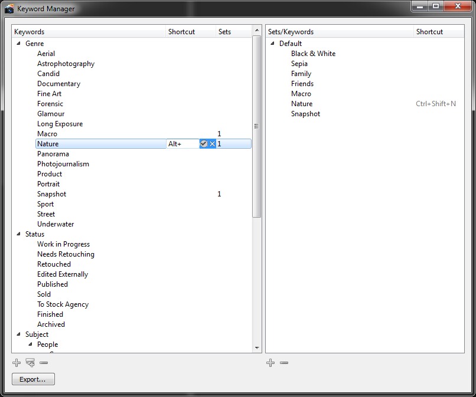This screenshot has width=476, height=397.
Task: Select the Sport keyword
Action: click(x=45, y=204)
